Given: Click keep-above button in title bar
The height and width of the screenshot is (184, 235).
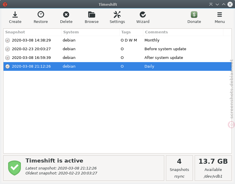Looking at the screenshot, I should coord(211,4).
